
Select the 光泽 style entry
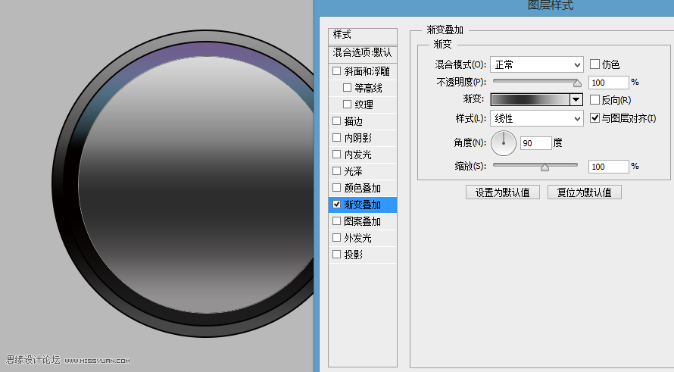tap(354, 171)
